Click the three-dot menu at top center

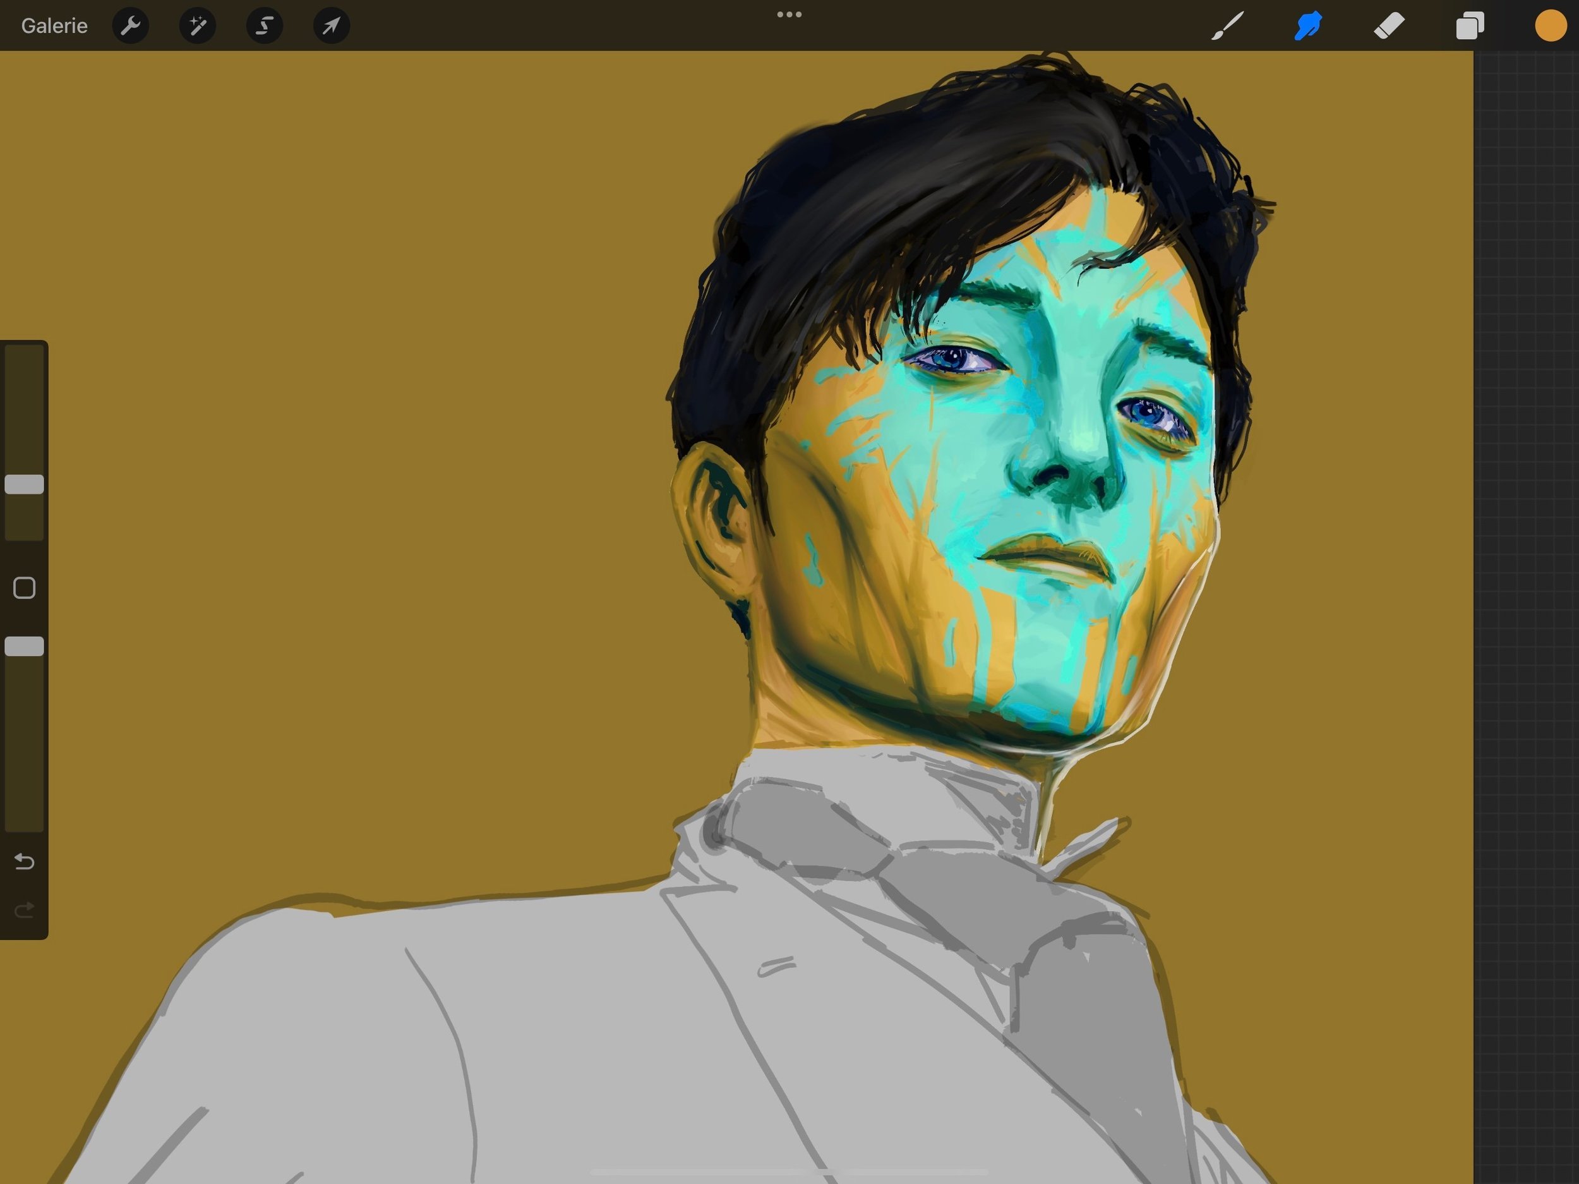[x=789, y=15]
